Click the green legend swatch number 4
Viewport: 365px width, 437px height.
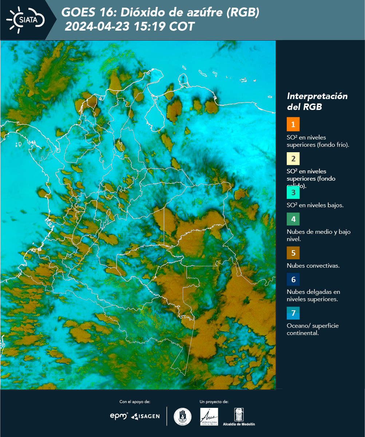293,220
